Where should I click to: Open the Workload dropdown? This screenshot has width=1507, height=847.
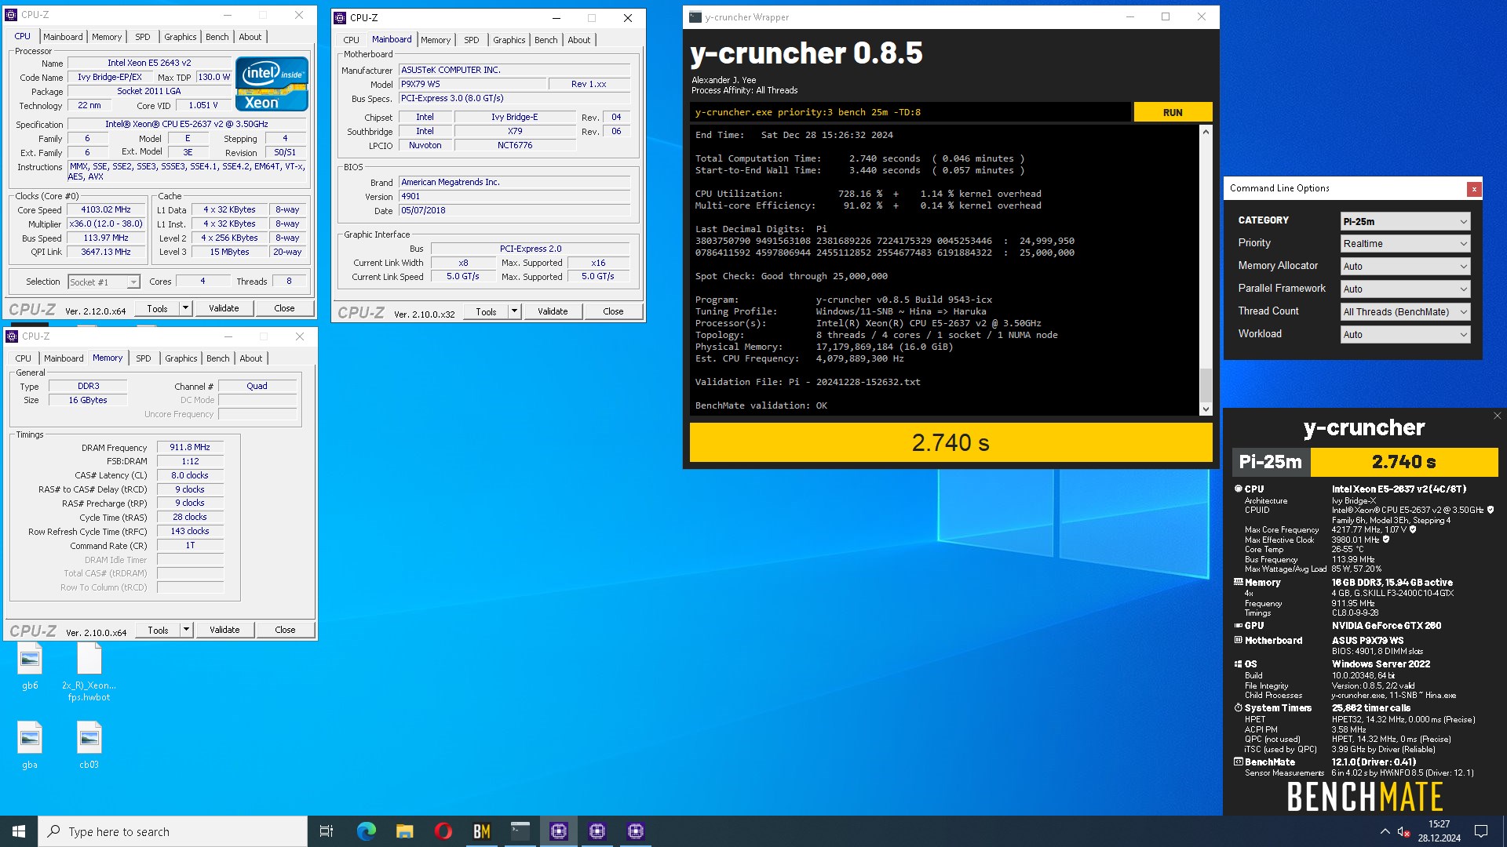1405,335
